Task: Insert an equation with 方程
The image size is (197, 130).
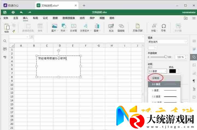Action: (x=154, y=28)
